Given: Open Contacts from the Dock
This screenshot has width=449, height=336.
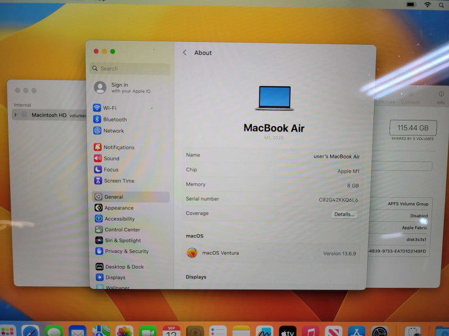Looking at the screenshot, I should pos(195,332).
